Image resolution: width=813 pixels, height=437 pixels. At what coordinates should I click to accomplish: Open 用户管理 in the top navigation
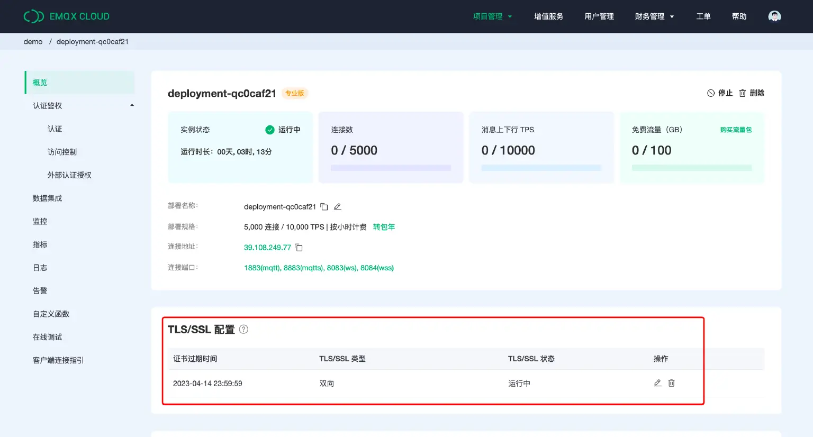pos(599,16)
